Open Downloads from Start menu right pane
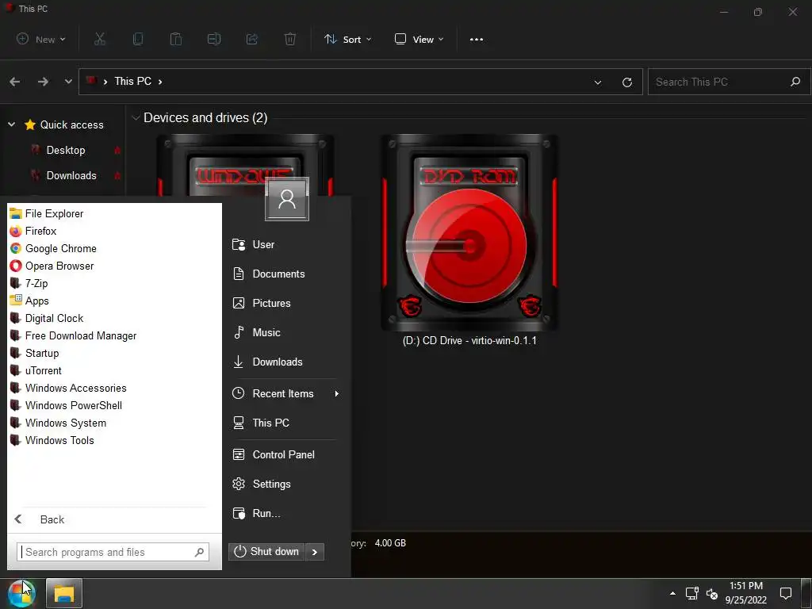The height and width of the screenshot is (609, 812). (267, 362)
